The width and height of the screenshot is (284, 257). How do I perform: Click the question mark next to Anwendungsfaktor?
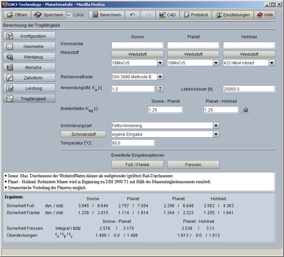(160, 89)
